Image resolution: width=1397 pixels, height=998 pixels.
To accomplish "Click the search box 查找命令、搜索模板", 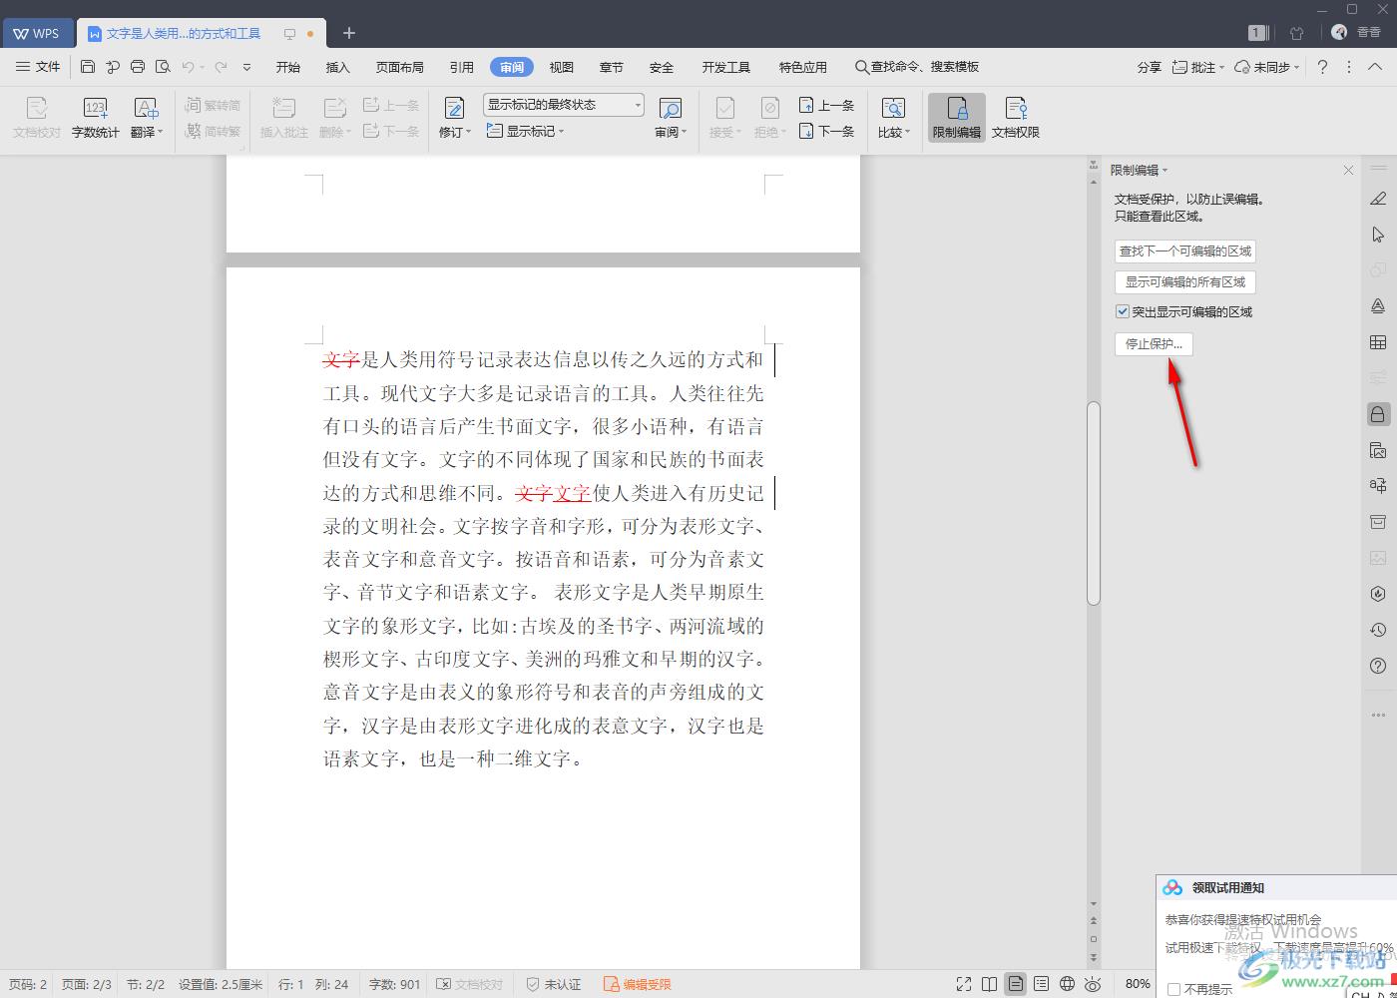I will click(x=917, y=67).
